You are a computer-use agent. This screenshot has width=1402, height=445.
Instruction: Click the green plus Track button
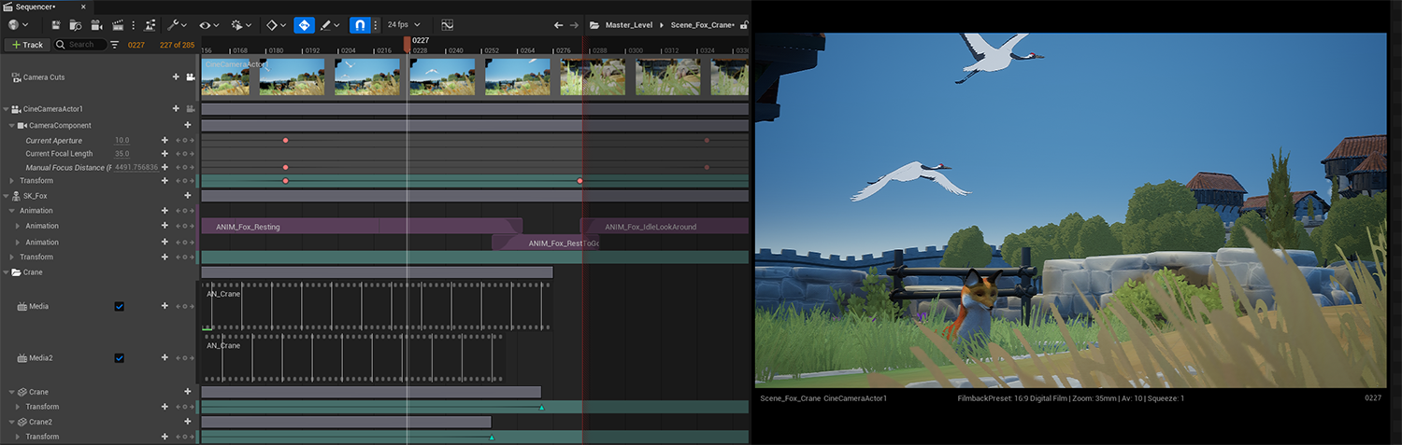[x=27, y=45]
